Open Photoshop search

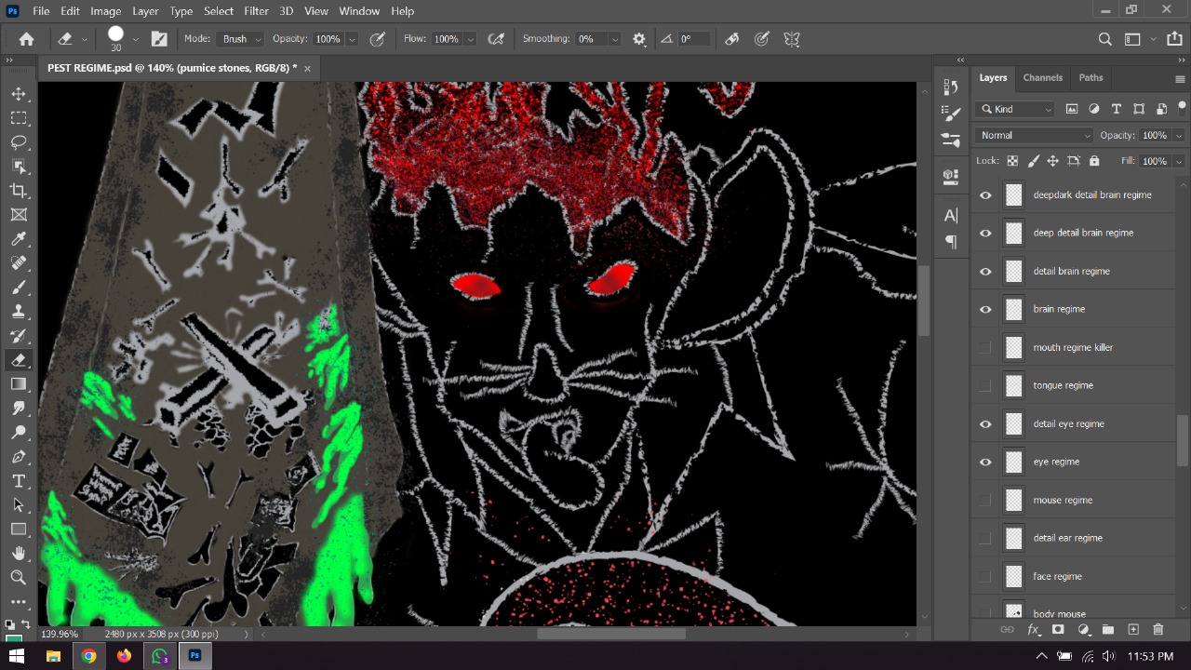click(1104, 39)
